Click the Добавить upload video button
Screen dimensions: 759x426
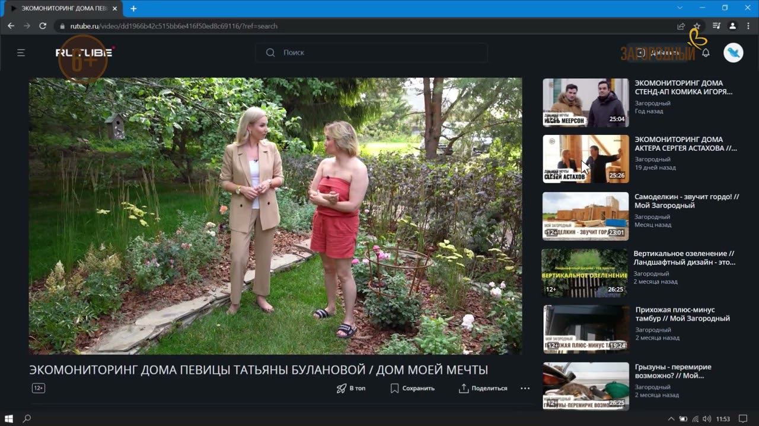pos(658,53)
